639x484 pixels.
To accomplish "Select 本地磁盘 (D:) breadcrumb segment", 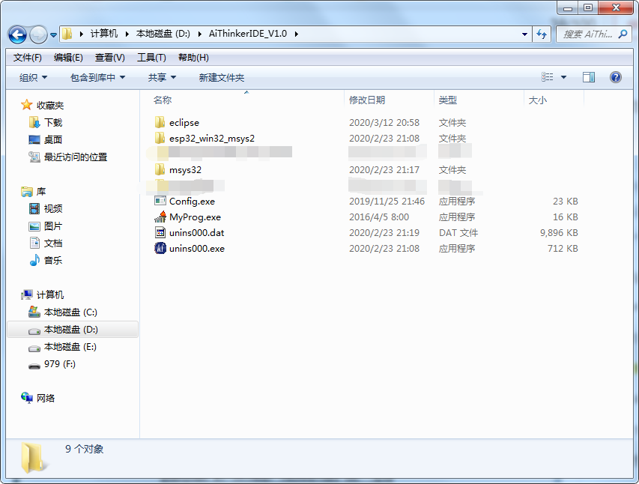I will 163,34.
